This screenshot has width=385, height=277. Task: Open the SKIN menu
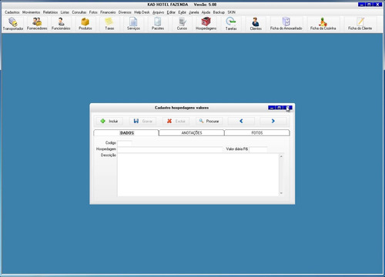232,12
